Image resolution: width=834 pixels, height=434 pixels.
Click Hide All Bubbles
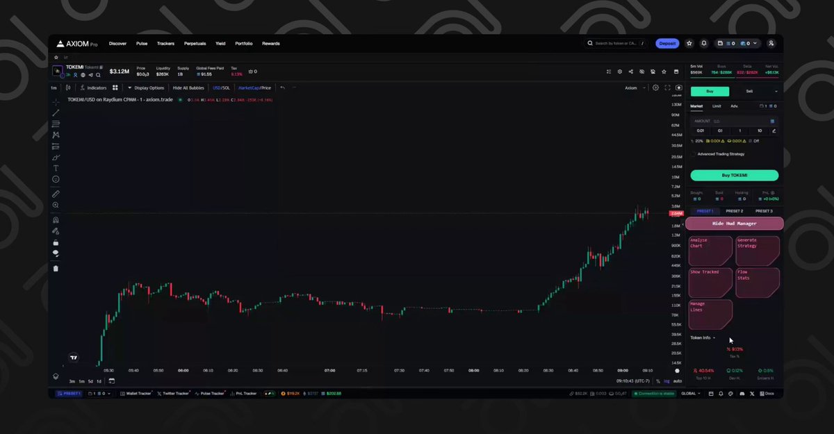(x=188, y=87)
